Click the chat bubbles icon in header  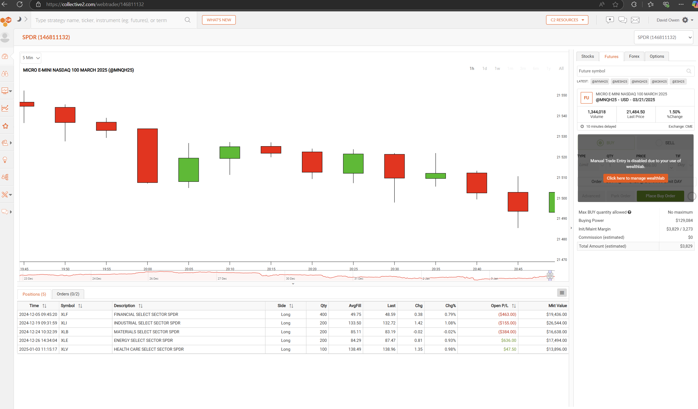pyautogui.click(x=622, y=20)
